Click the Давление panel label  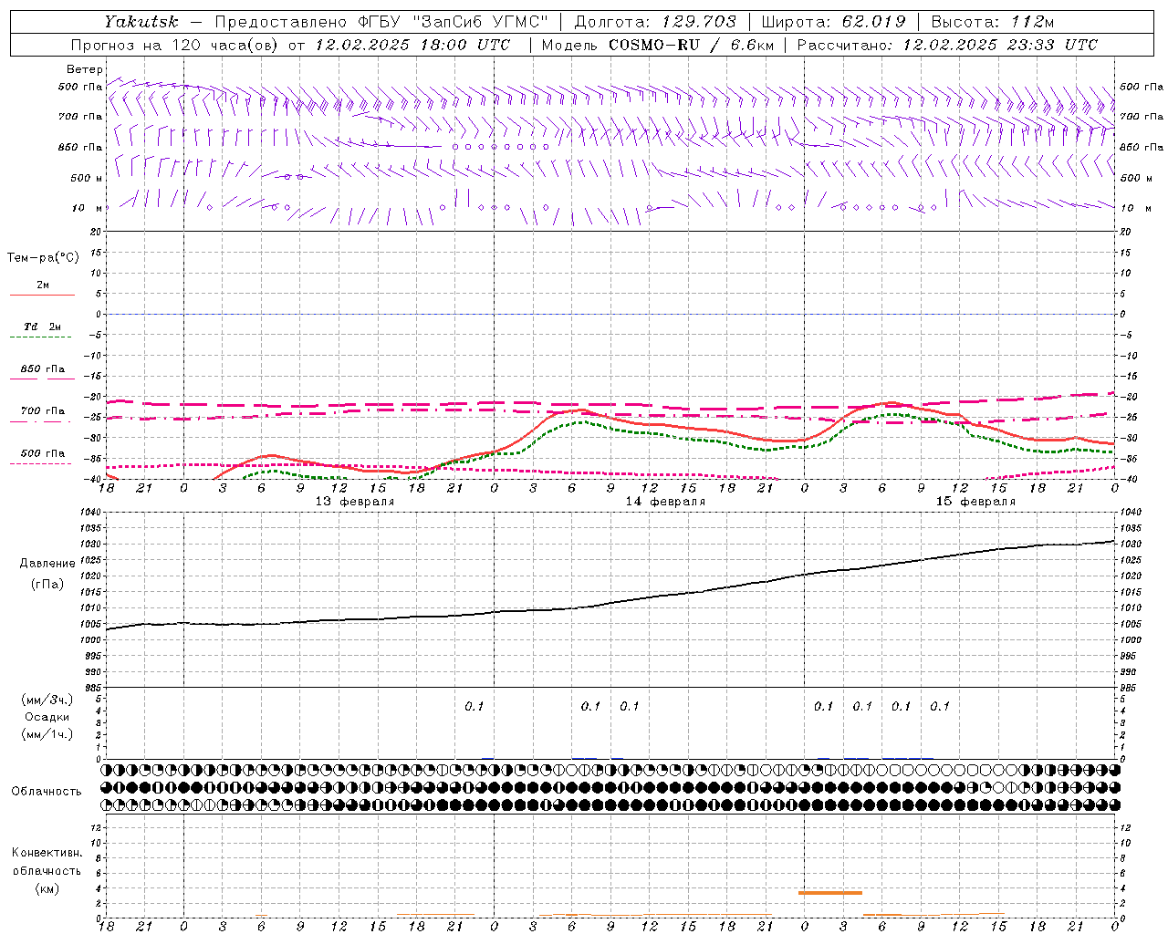coord(47,564)
